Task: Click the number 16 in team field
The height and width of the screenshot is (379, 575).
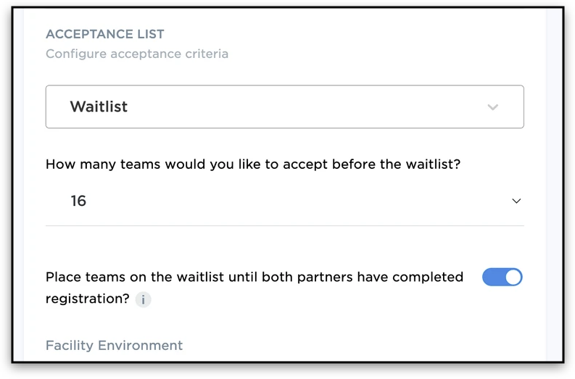Action: point(78,201)
